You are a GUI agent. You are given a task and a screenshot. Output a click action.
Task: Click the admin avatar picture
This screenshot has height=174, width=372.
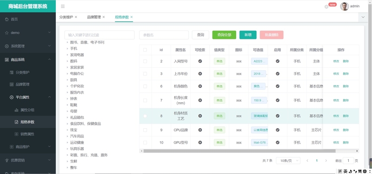pyautogui.click(x=344, y=6)
